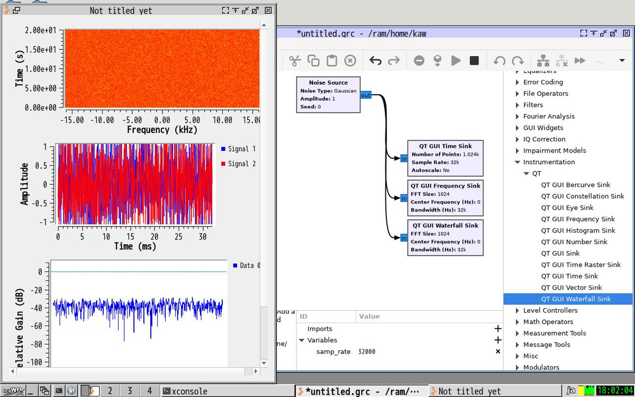Toggle Data 0 legend entry
Screen dimensions: 635x397
247,265
